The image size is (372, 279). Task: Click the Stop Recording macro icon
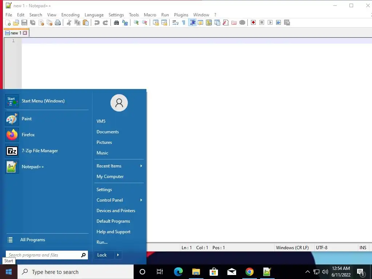tap(262, 23)
